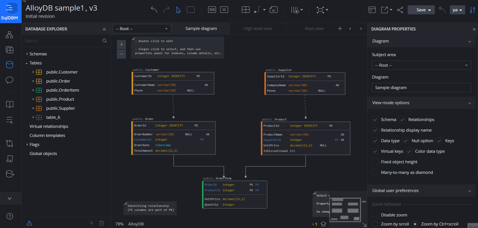Switch to Sample diagram tab
478x228 pixels.
(x=201, y=29)
